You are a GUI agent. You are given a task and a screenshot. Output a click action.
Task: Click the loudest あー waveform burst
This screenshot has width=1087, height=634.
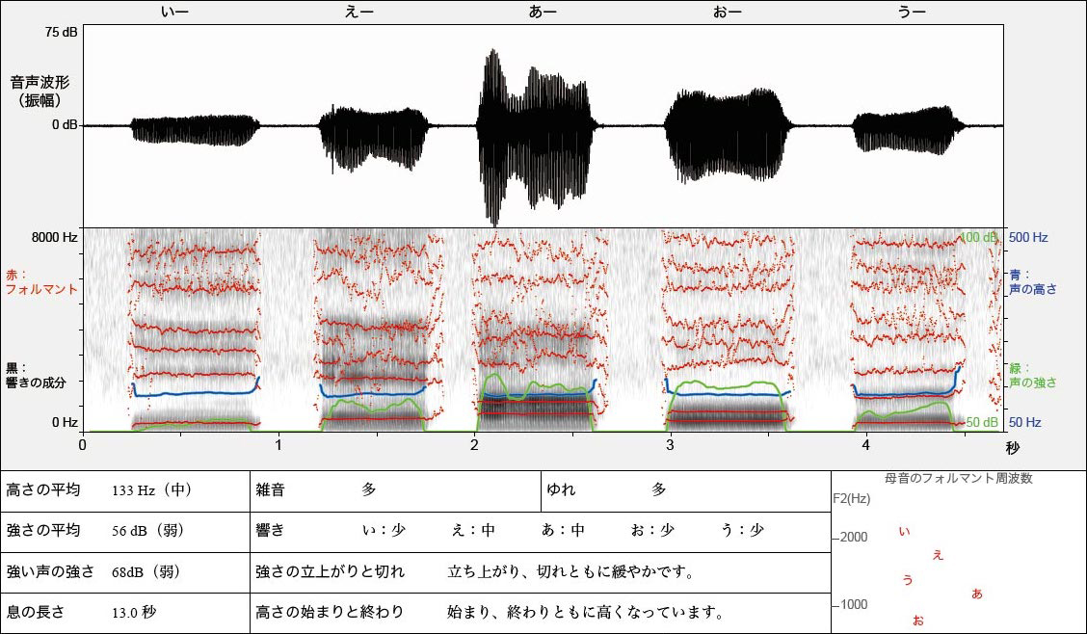coord(494,125)
